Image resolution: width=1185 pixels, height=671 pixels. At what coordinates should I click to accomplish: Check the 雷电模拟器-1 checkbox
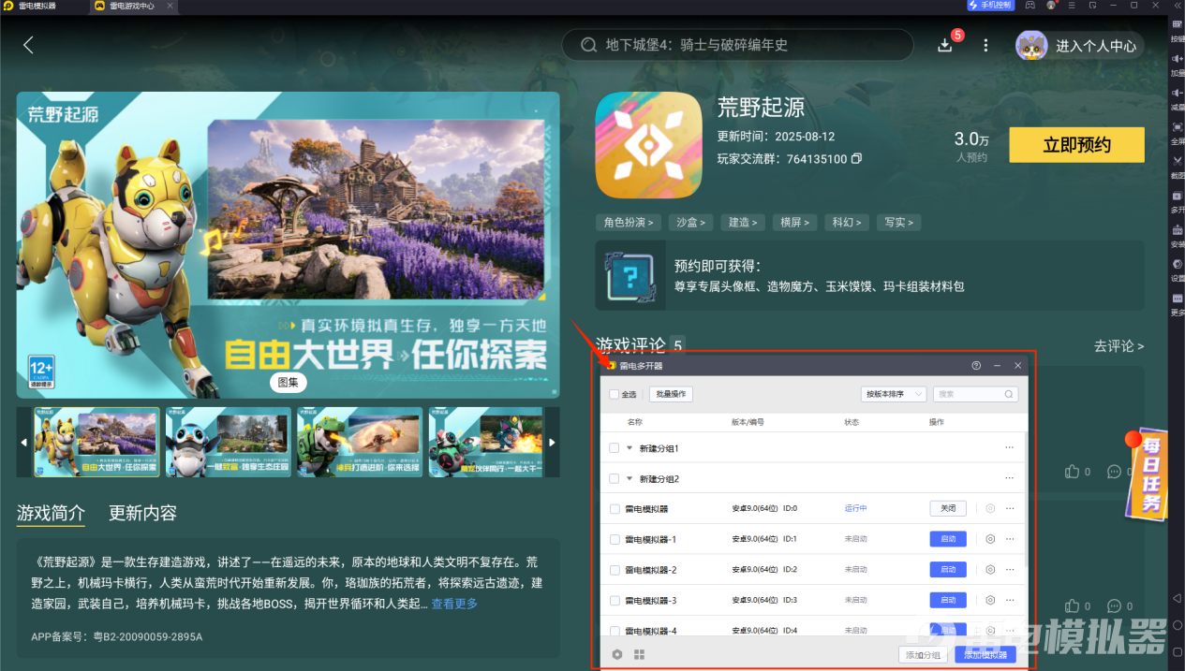[x=615, y=540]
